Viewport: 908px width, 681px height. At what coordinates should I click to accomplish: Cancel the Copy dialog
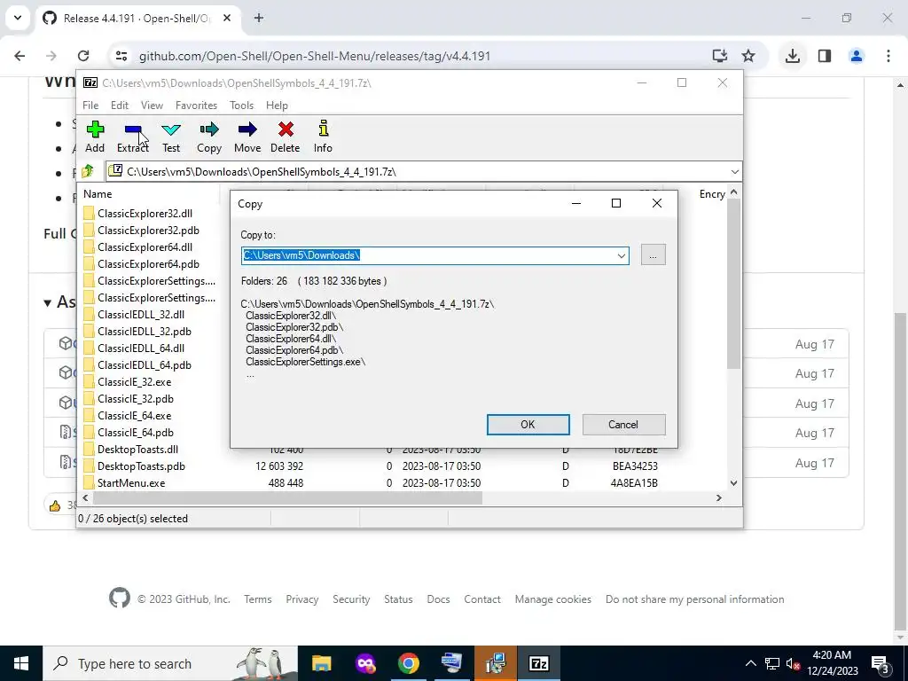623,425
